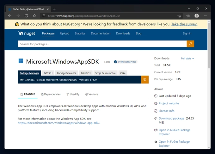Visit the Blog nav link
Viewport: 215px width, 154px height.
coord(138,34)
